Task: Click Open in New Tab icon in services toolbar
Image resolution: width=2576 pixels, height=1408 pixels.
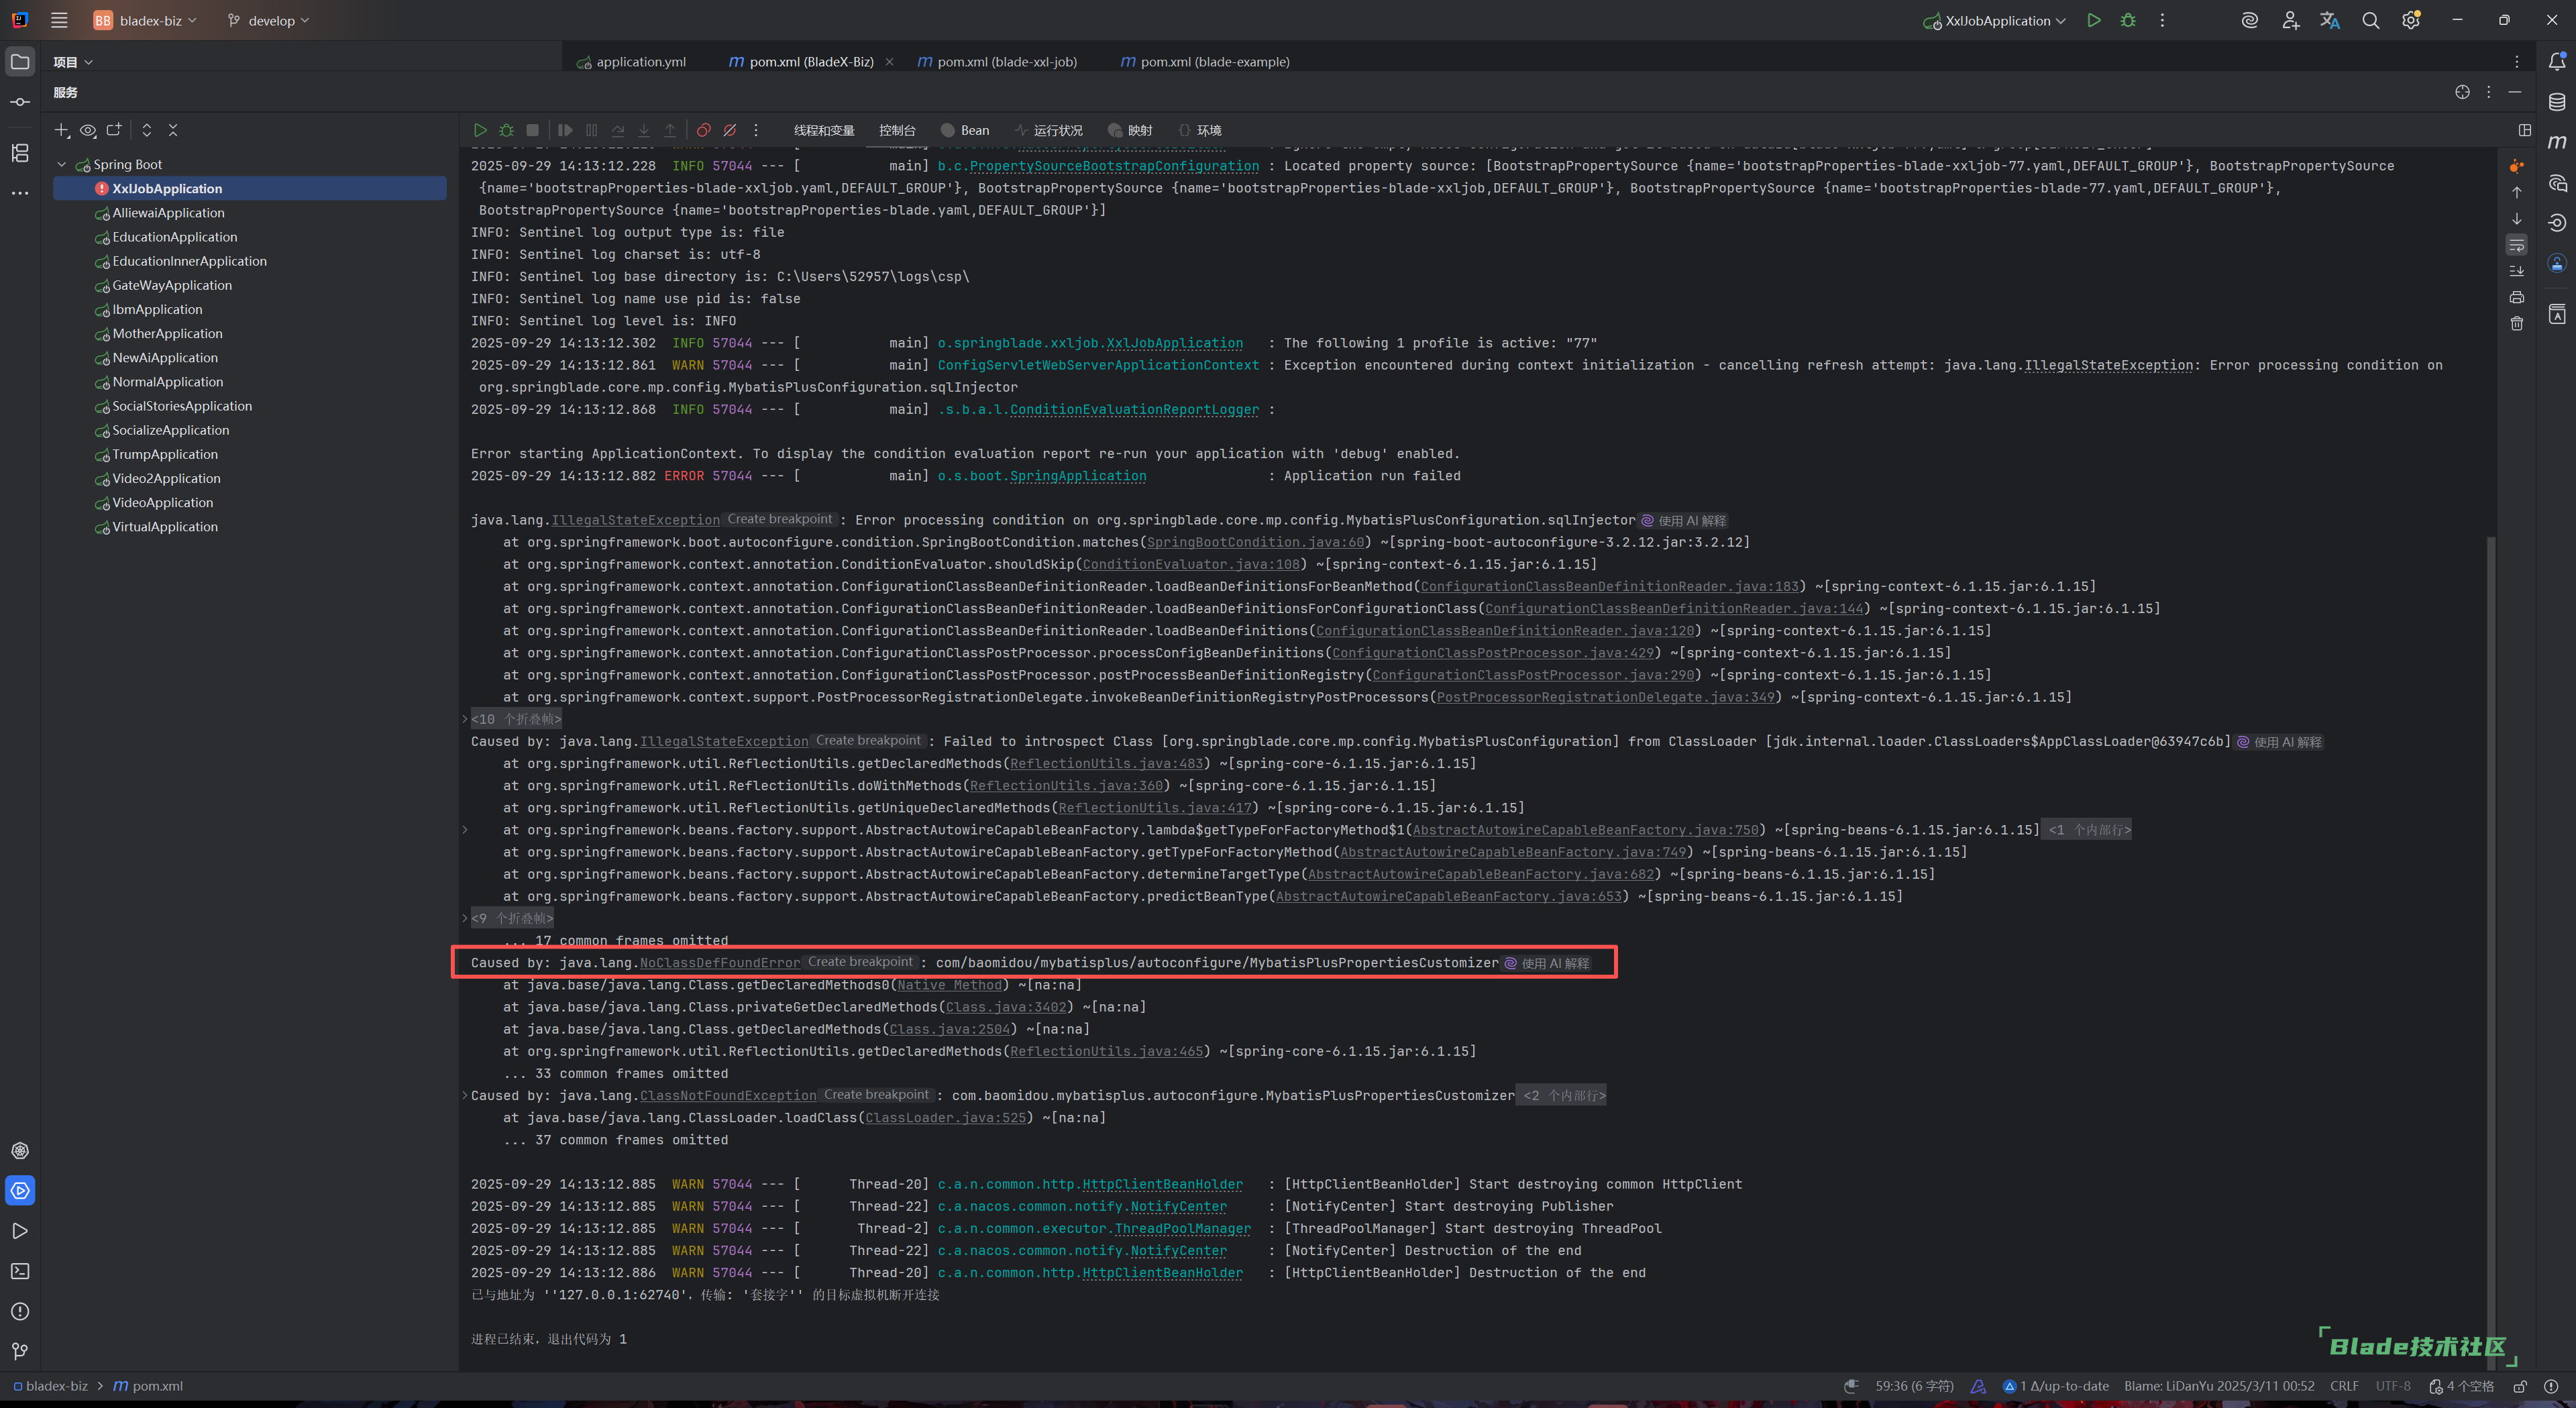Action: [x=114, y=130]
